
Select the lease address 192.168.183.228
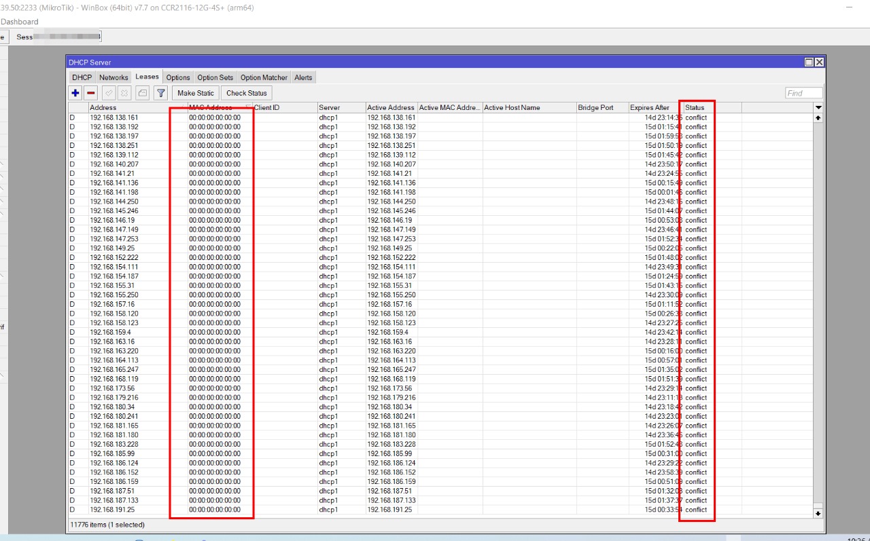(114, 444)
